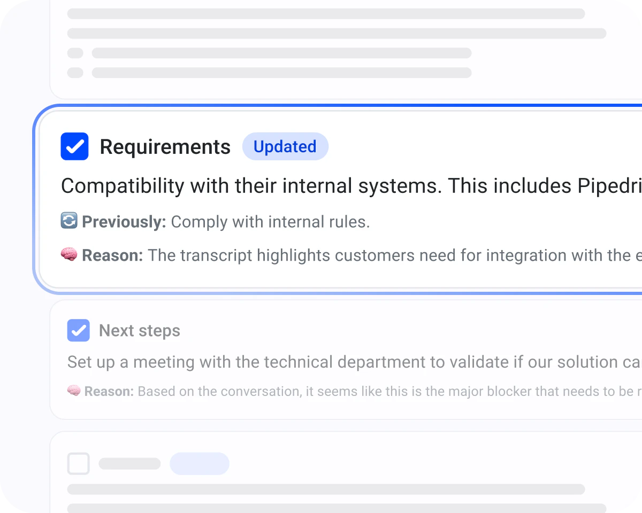Click the white checkmark inside Requirements checkbox

(74, 146)
